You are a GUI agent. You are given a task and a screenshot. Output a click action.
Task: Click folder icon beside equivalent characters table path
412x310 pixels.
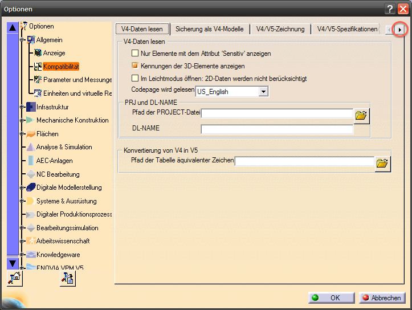point(382,163)
